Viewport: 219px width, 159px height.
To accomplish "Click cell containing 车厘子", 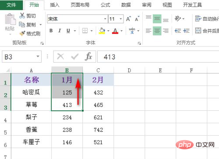I will click(31, 142).
